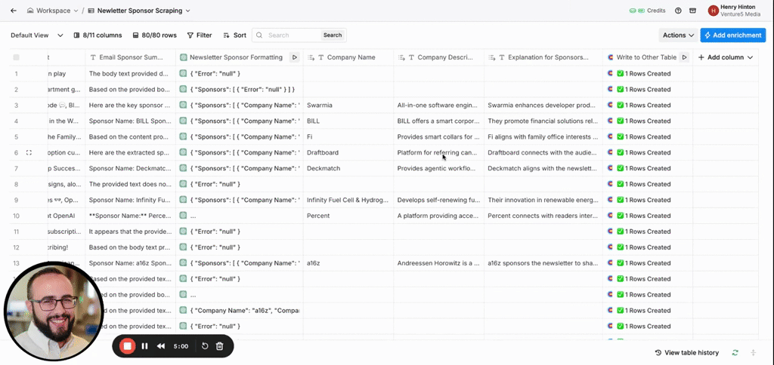774x365 pixels.
Task: Click the notifications icon in header
Action: click(692, 11)
